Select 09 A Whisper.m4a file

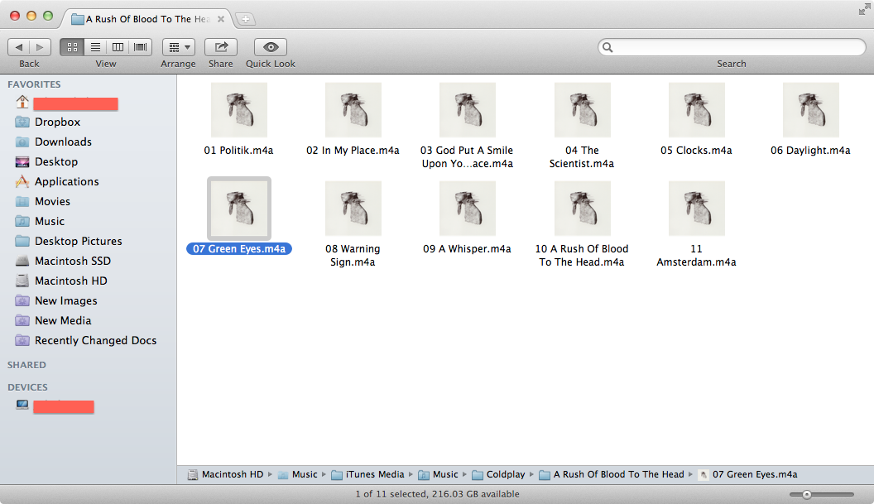[468, 209]
